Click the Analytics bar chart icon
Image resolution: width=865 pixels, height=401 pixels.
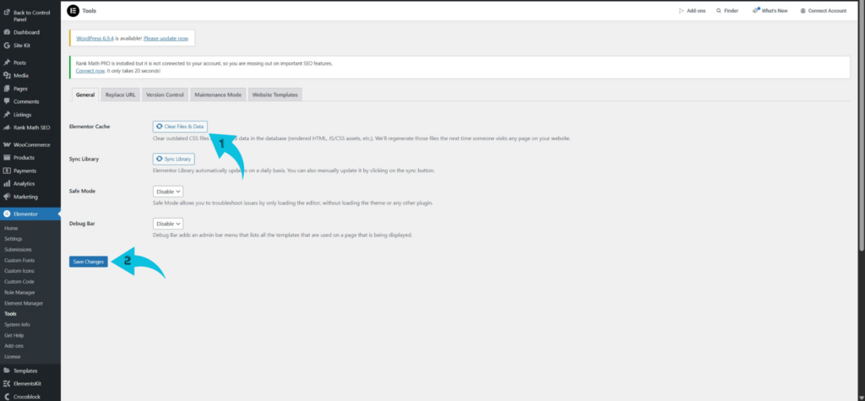[x=7, y=184]
